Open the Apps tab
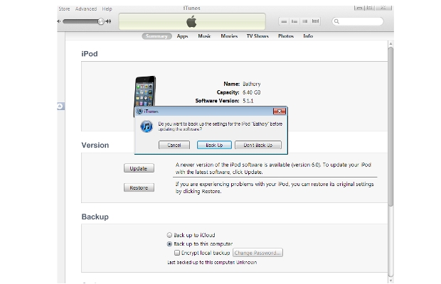This screenshot has height=284, width=441. click(182, 36)
